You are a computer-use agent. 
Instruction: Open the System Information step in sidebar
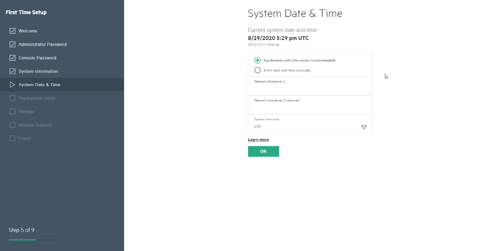click(x=38, y=71)
